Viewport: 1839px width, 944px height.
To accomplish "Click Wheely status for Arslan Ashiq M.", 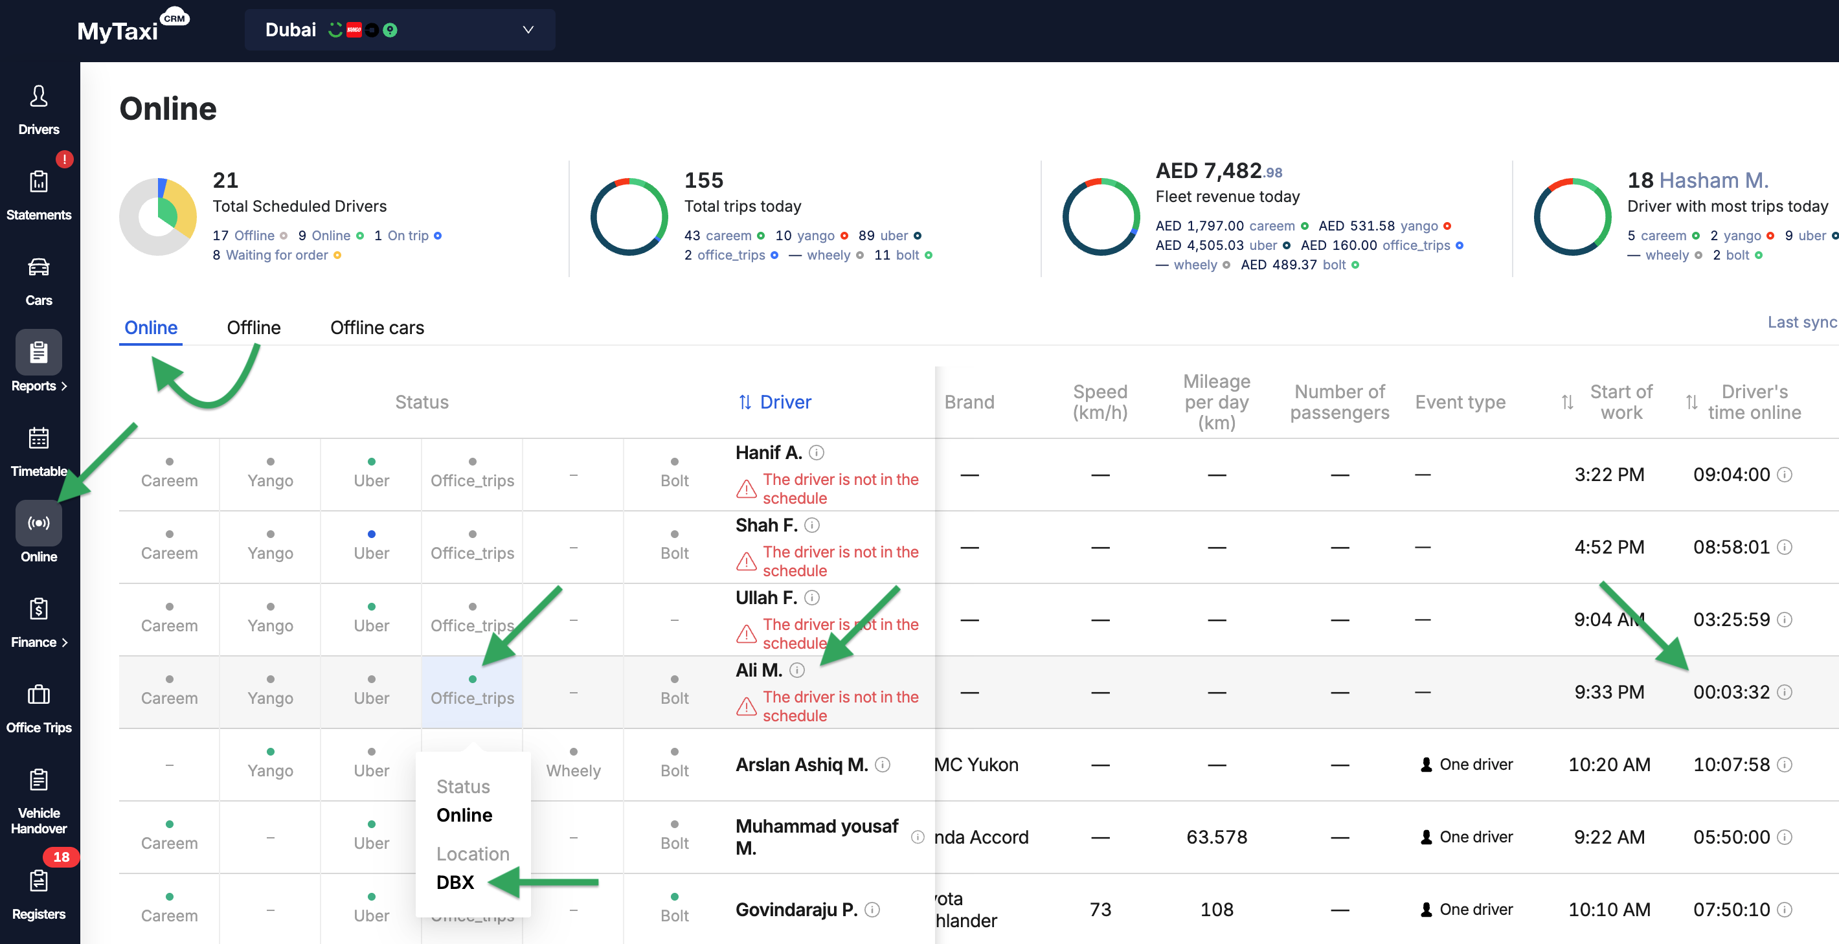I will [573, 765].
